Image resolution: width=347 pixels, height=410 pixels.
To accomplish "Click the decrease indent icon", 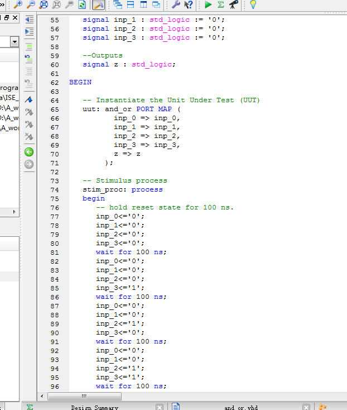I will pyautogui.click(x=29, y=19).
